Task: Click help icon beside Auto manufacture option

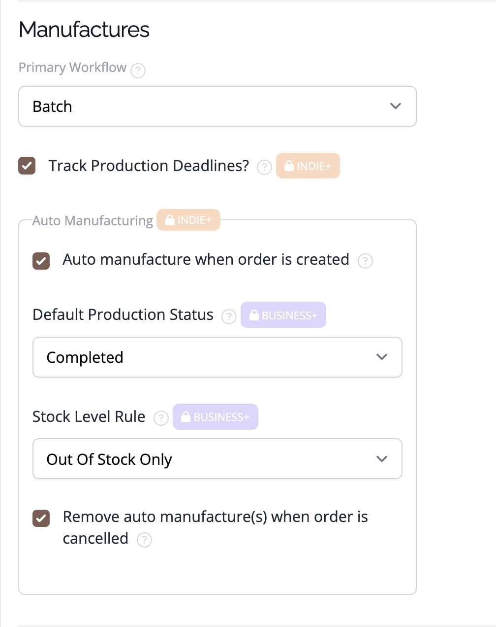Action: (x=365, y=261)
